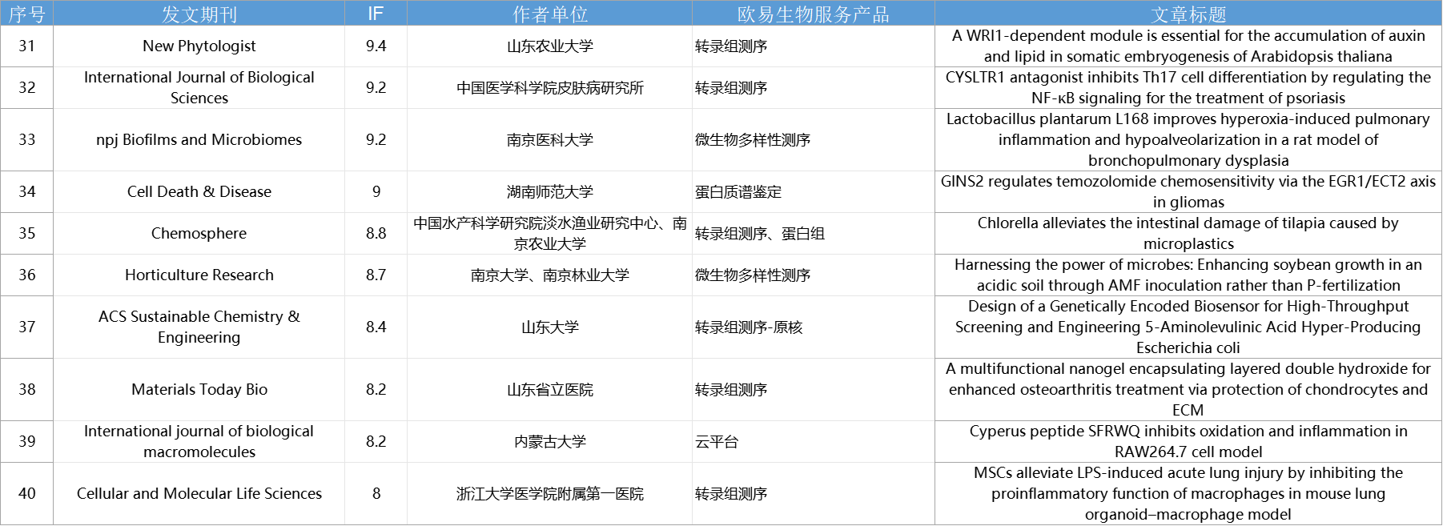This screenshot has height=526, width=1443.
Task: Click the 作者单位 column header
Action: coord(550,14)
